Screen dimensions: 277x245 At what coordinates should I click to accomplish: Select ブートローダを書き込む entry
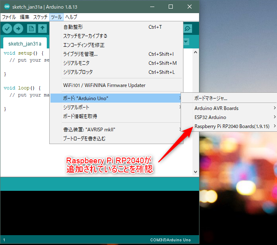coord(117,138)
